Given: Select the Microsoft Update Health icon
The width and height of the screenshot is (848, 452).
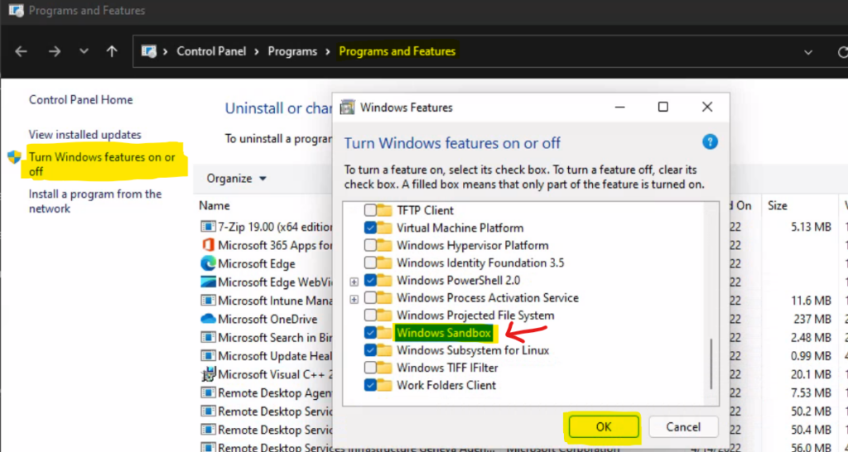Looking at the screenshot, I should [x=208, y=356].
